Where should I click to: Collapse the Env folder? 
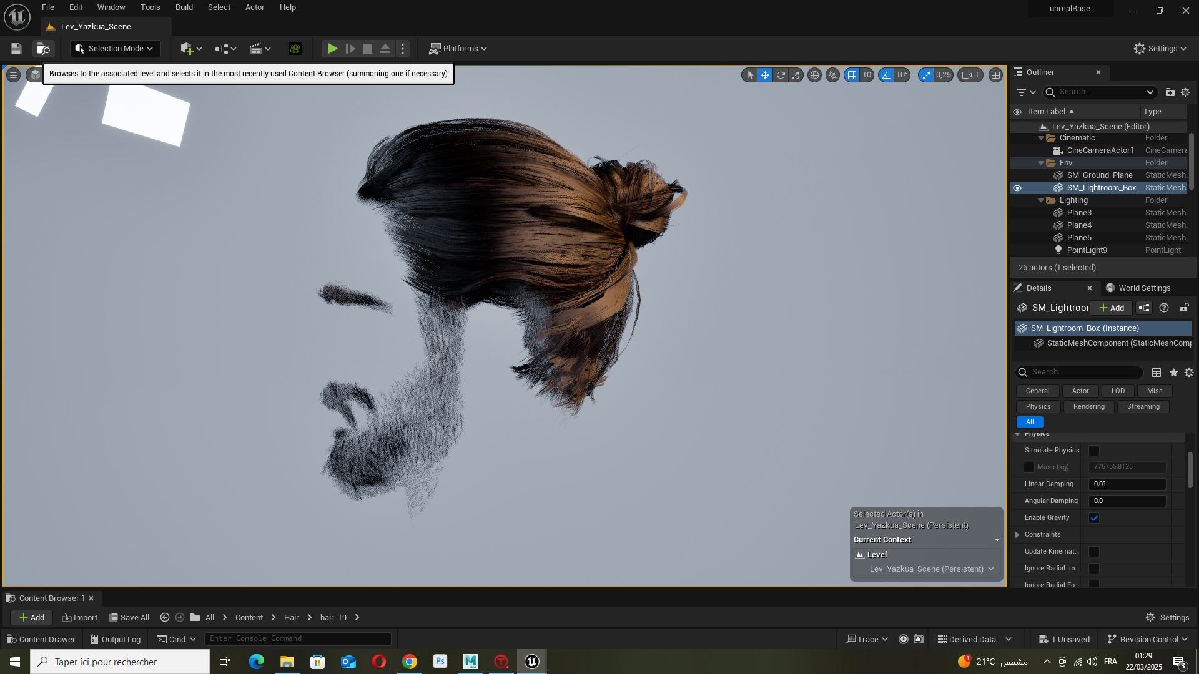(1041, 163)
